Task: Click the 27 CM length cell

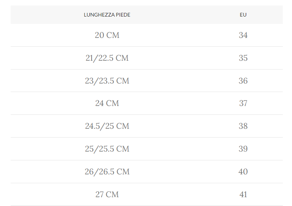Action: (107, 195)
